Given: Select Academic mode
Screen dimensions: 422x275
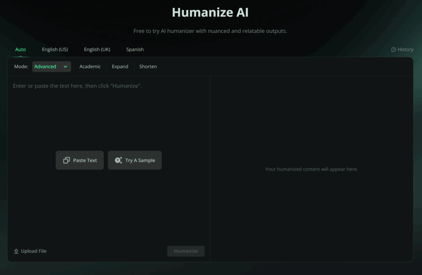Looking at the screenshot, I should coord(90,66).
